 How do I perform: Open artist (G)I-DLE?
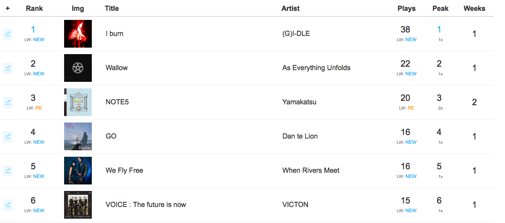(x=296, y=33)
